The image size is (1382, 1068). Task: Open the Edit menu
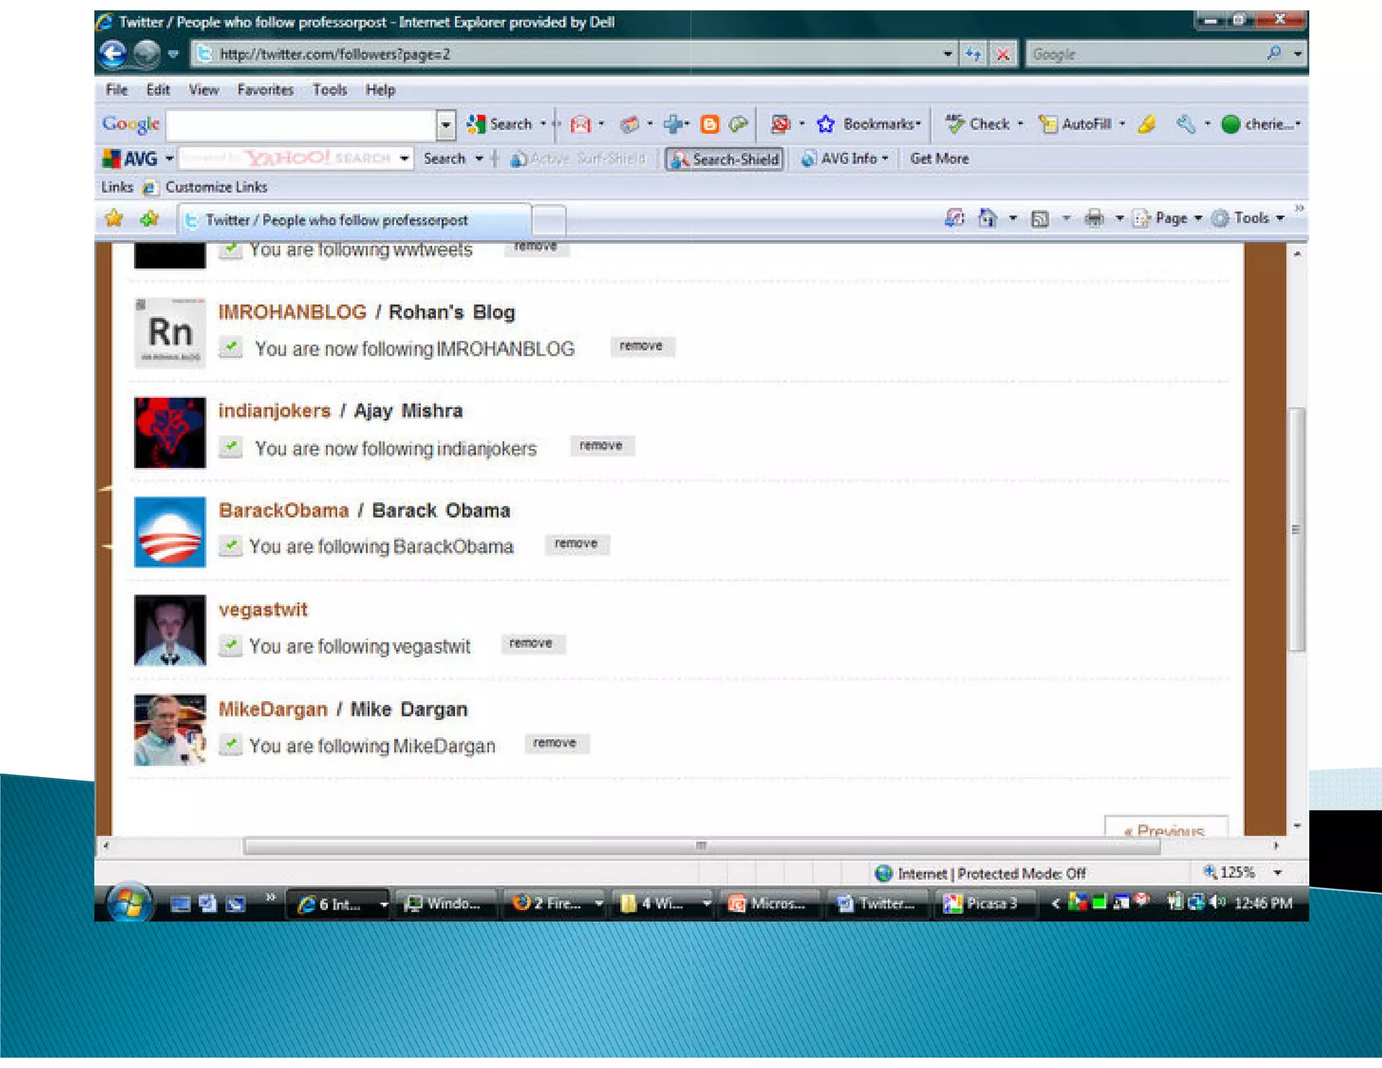[158, 90]
